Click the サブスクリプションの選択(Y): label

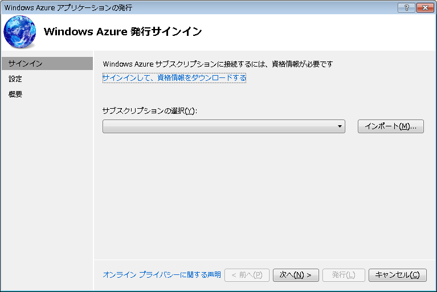[x=150, y=111]
